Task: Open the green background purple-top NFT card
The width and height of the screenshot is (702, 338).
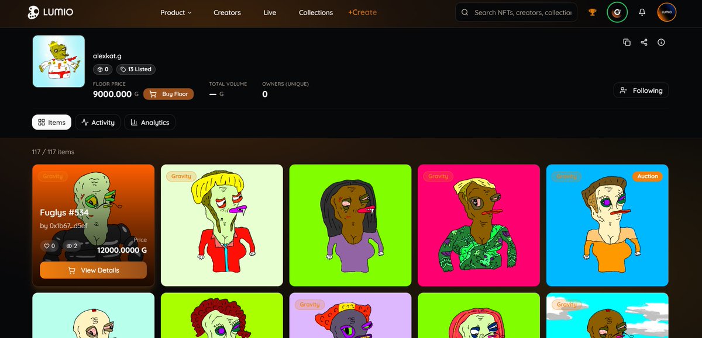Action: coord(350,225)
